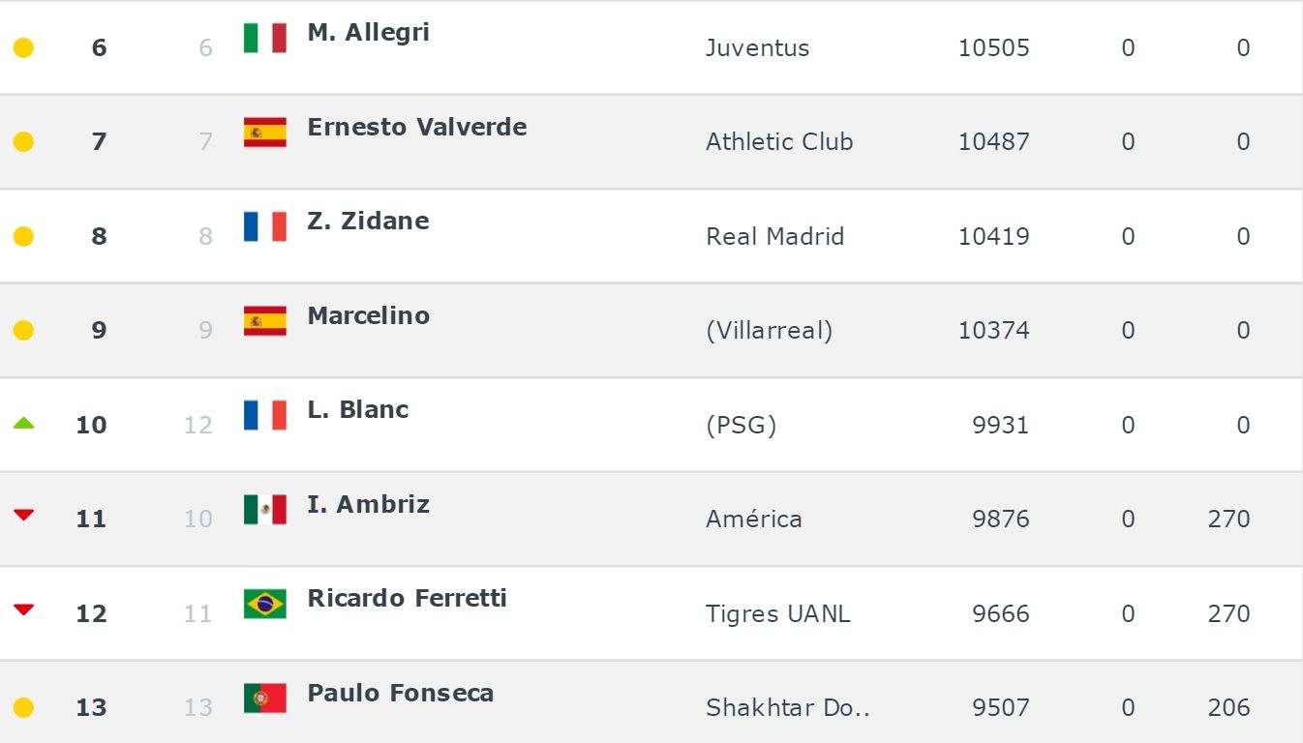Open the M. Allegri coach profile

pyautogui.click(x=368, y=32)
